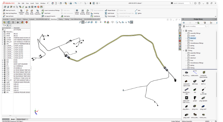The height and width of the screenshot is (122, 223).
Task: Expand the ACCBD component node
Action: pos(3,38)
